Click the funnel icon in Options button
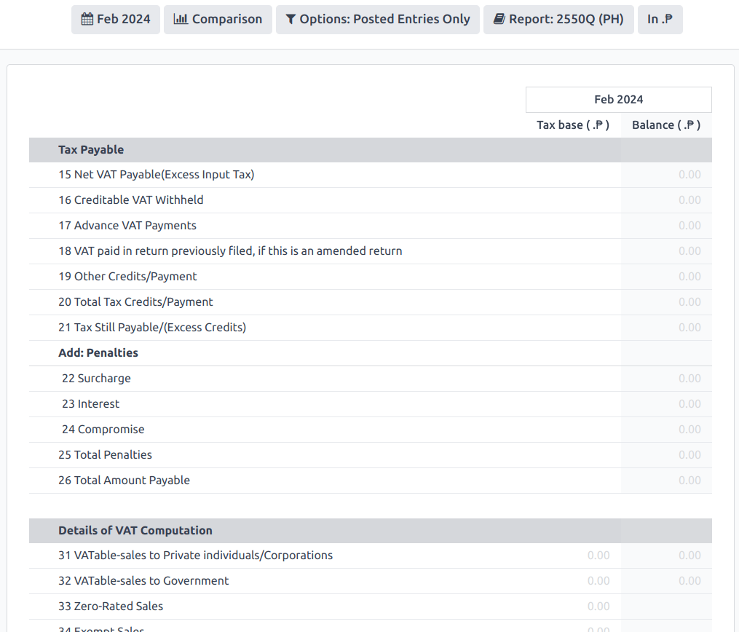 291,19
